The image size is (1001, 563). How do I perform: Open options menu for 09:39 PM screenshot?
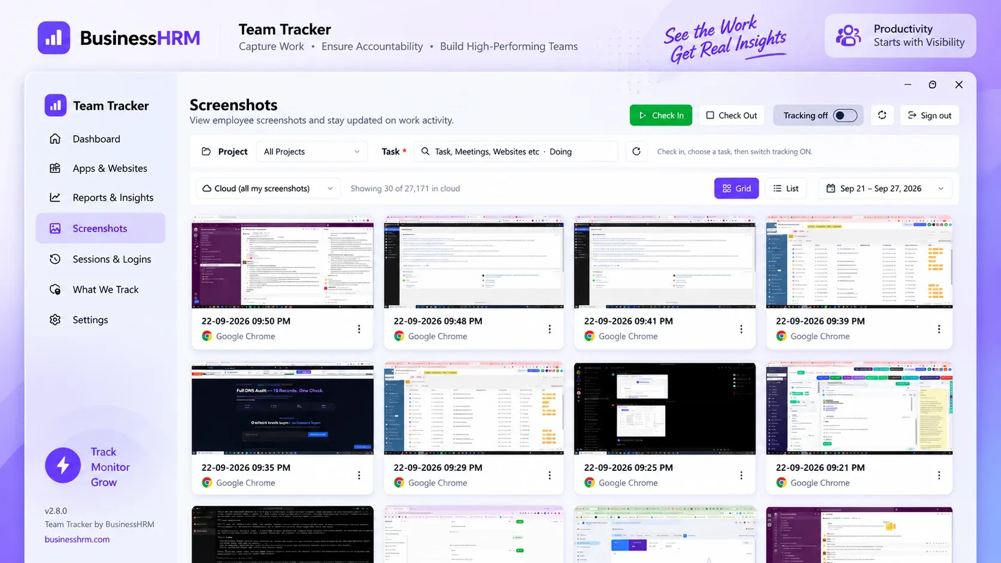[x=939, y=329]
